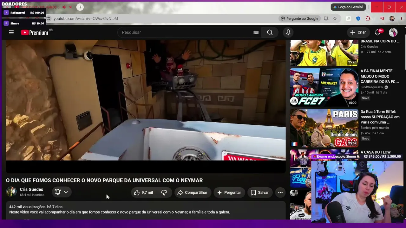Viewport: 406px width, 228px height.
Task: Open the blue shield extension icon
Action: 358,18
